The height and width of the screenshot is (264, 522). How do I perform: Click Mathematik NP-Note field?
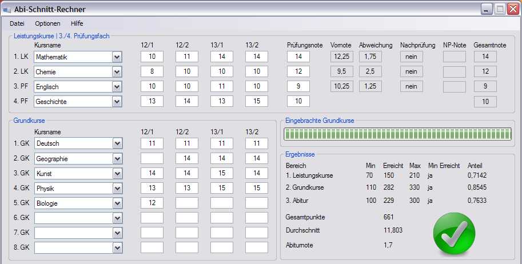click(x=455, y=57)
